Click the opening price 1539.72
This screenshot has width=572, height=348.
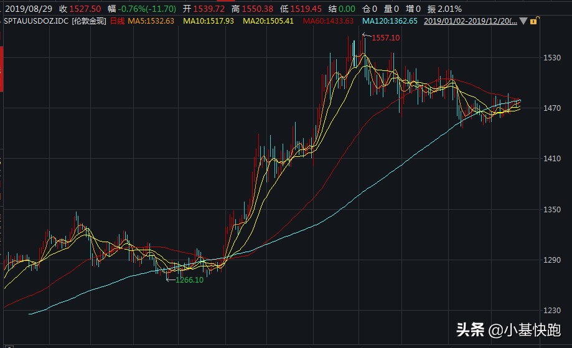pyautogui.click(x=209, y=9)
